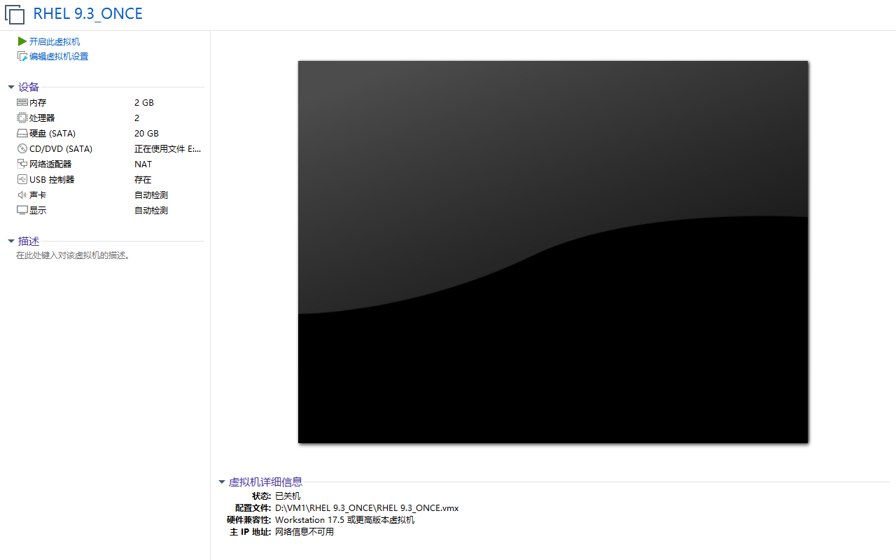This screenshot has width=896, height=560.
Task: Click the 配置文件 label
Action: [253, 507]
